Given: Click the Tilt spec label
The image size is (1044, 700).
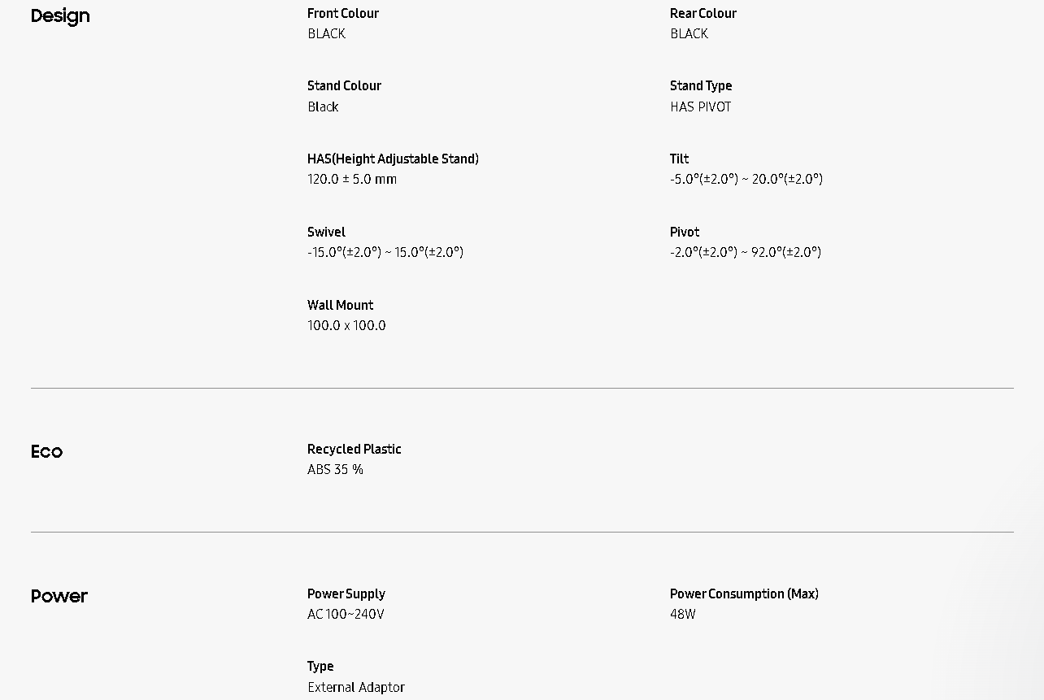Looking at the screenshot, I should [x=679, y=159].
